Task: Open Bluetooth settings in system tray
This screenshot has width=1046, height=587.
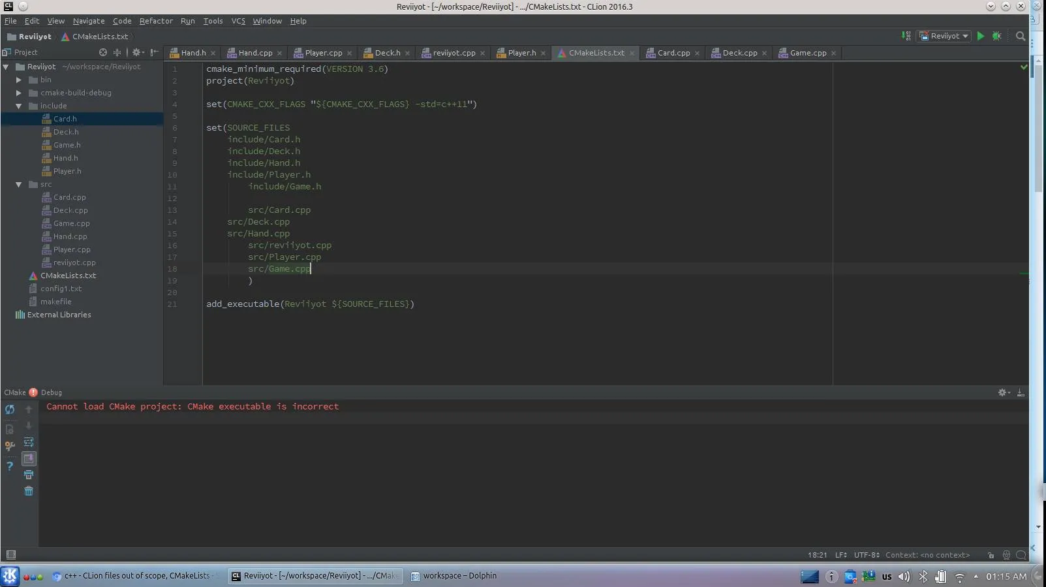Action: (923, 577)
